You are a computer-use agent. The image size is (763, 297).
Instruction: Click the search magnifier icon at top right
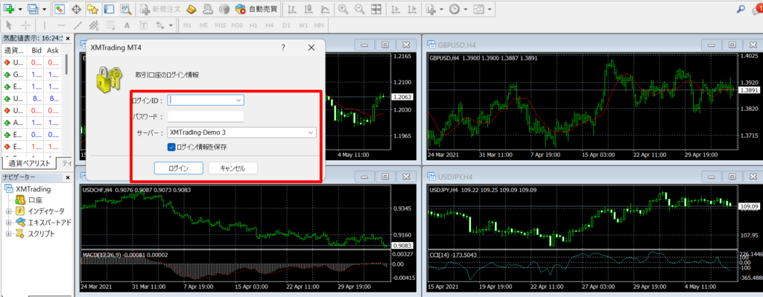tap(741, 9)
